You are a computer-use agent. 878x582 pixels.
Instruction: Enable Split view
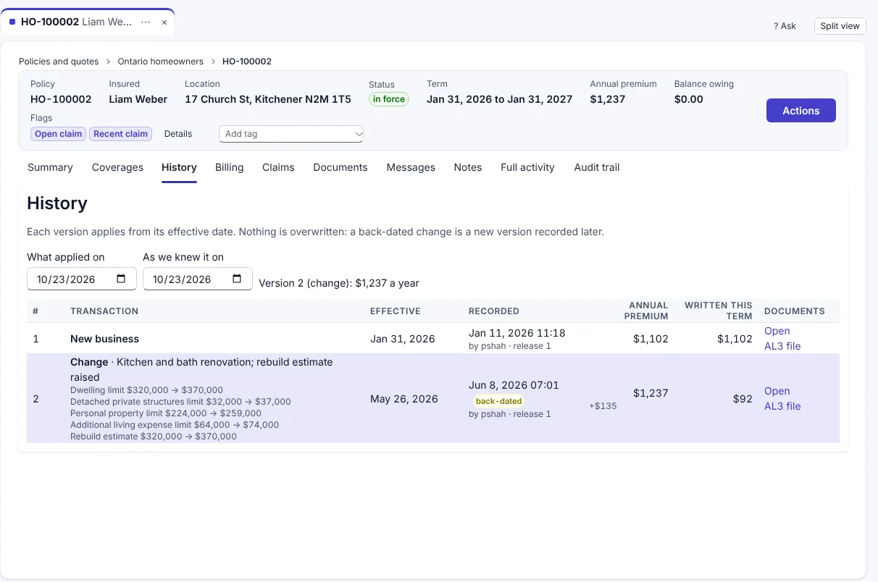(840, 26)
